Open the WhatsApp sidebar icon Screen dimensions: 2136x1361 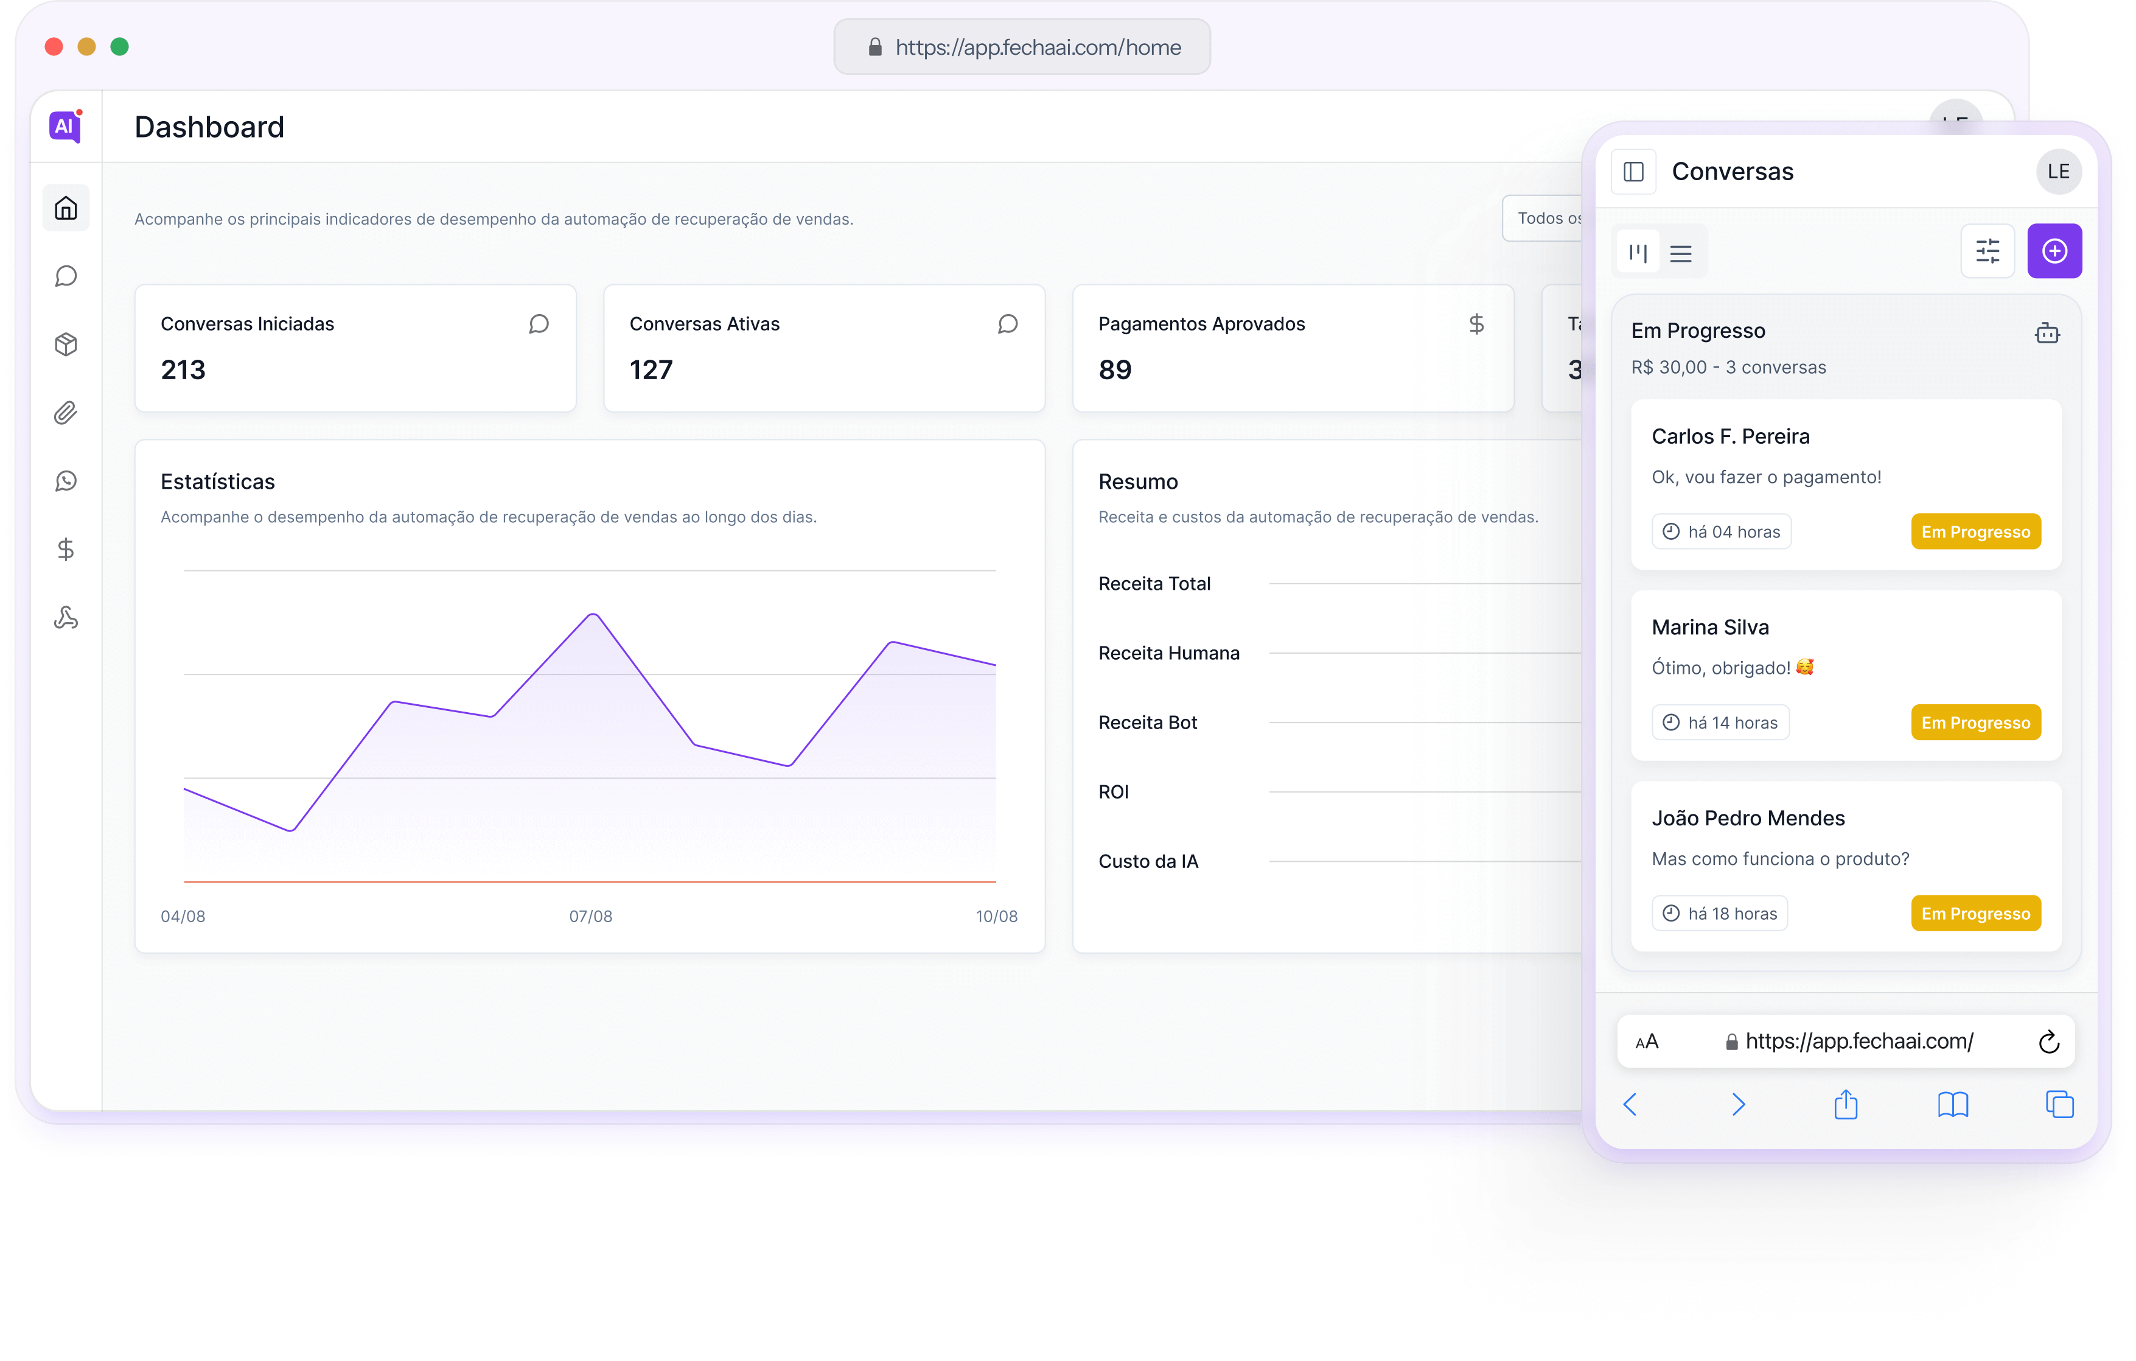coord(66,481)
